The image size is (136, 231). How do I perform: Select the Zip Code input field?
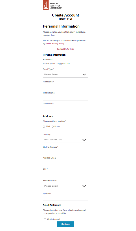point(65,198)
